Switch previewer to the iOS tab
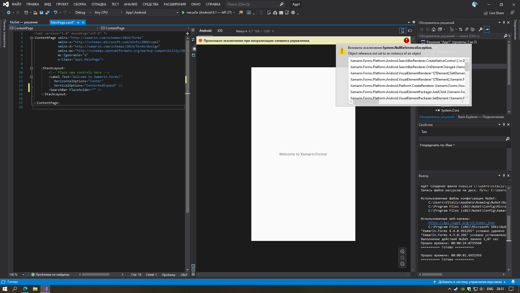The height and width of the screenshot is (293, 520). [x=220, y=31]
